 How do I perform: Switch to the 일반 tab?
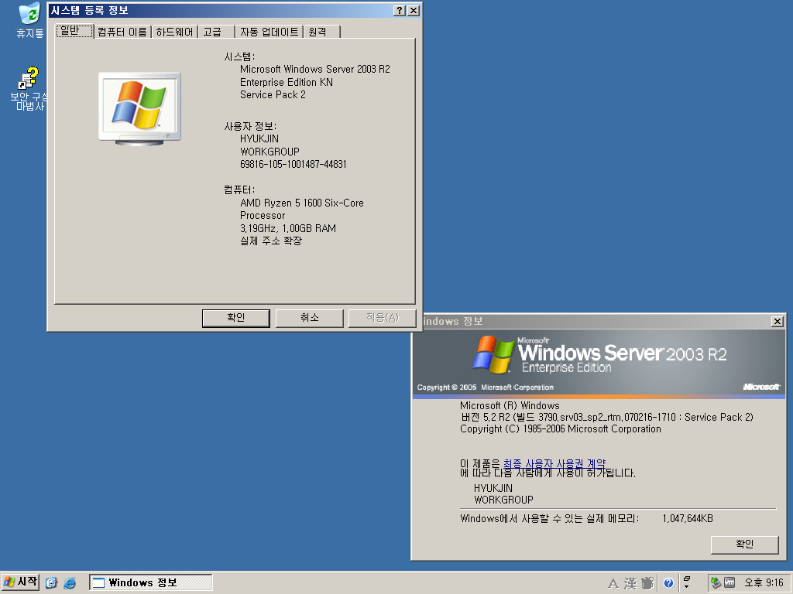pyautogui.click(x=74, y=31)
